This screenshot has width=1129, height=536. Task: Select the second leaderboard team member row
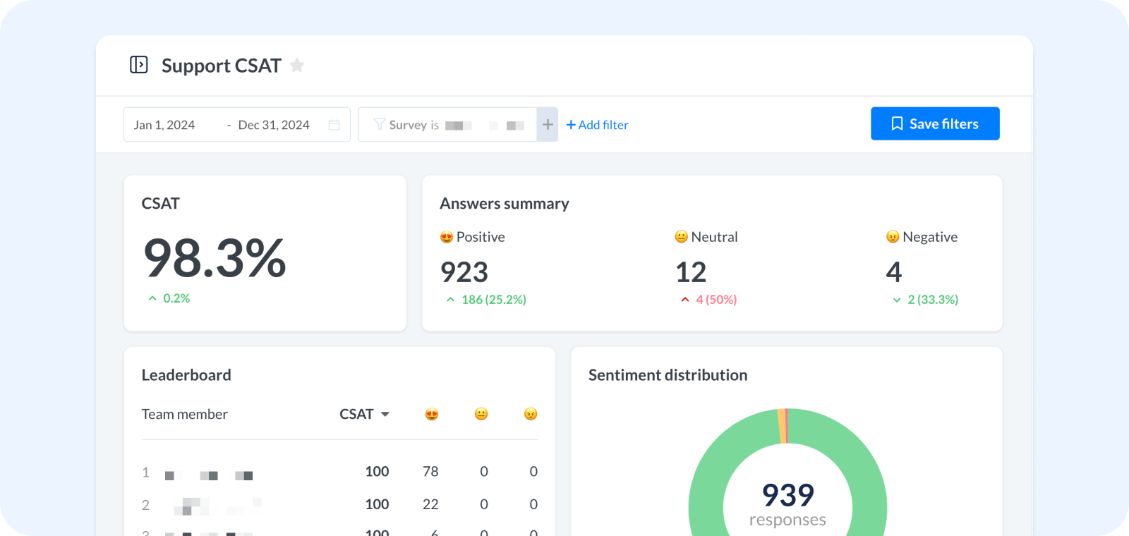339,504
